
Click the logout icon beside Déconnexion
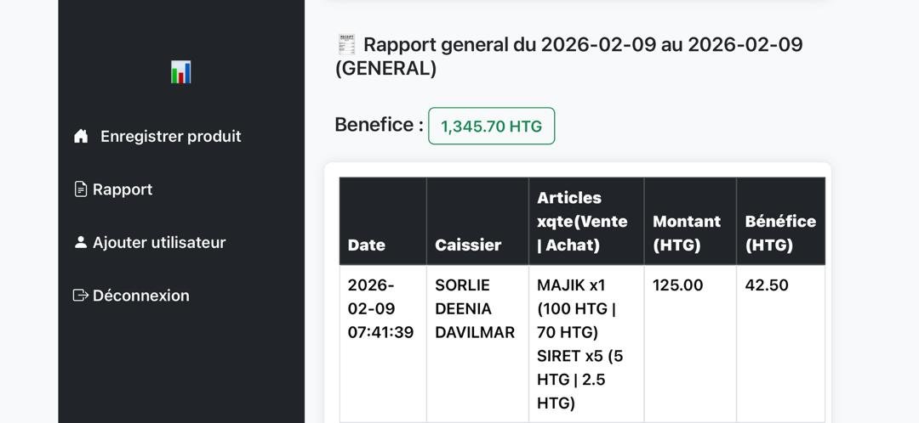coord(81,296)
